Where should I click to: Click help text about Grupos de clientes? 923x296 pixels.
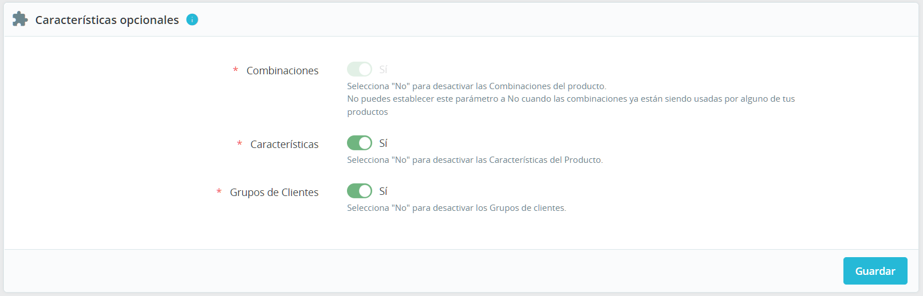pos(456,208)
